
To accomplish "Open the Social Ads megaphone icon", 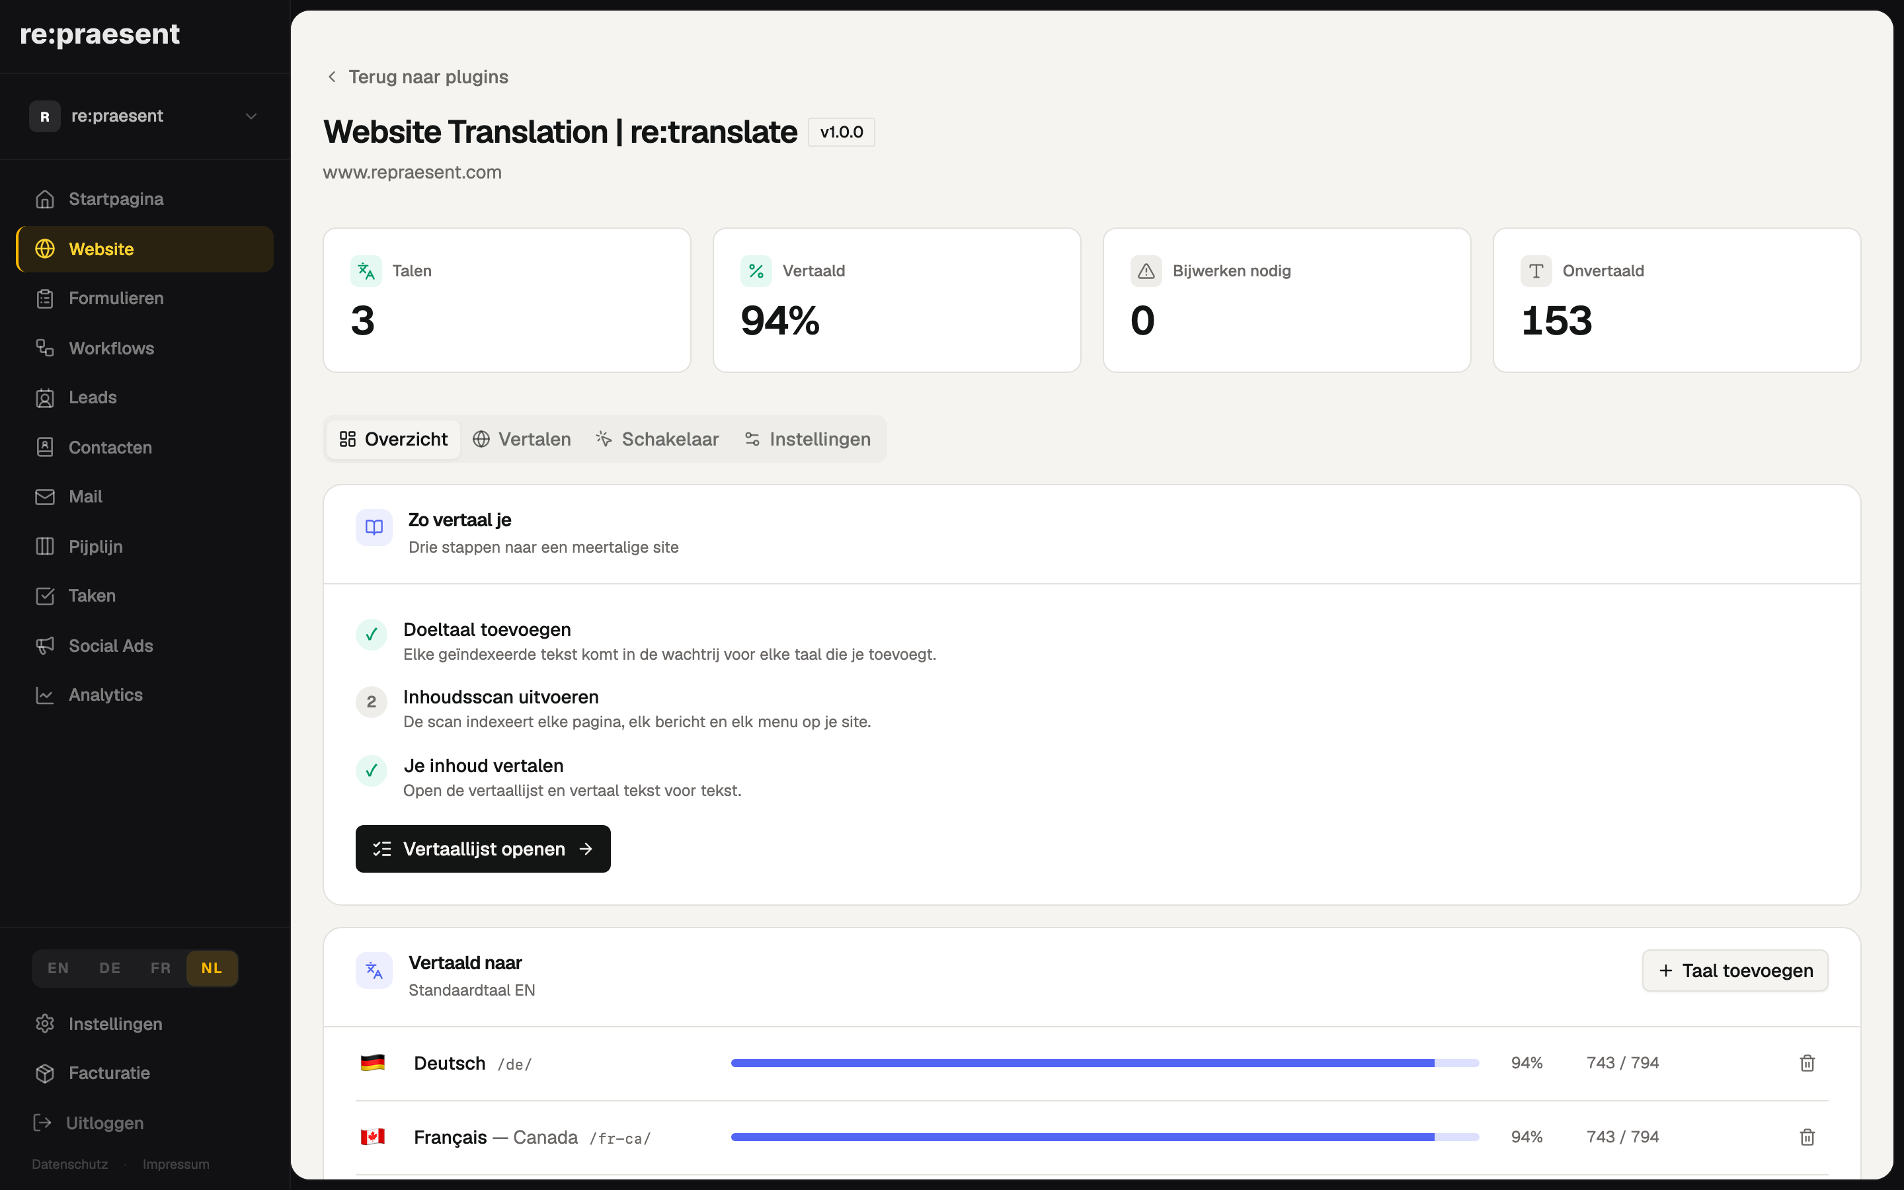I will (45, 645).
